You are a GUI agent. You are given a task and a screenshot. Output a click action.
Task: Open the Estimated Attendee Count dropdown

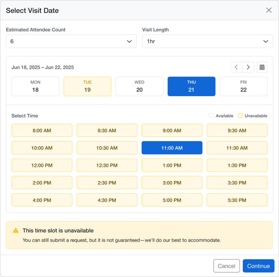[71, 41]
